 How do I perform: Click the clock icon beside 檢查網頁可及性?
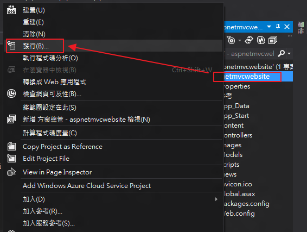pos(11,93)
